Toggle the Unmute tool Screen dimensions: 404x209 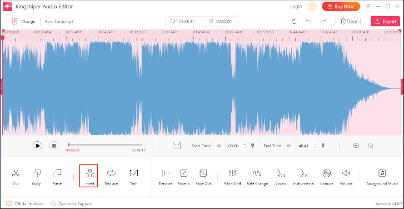[x=327, y=177]
